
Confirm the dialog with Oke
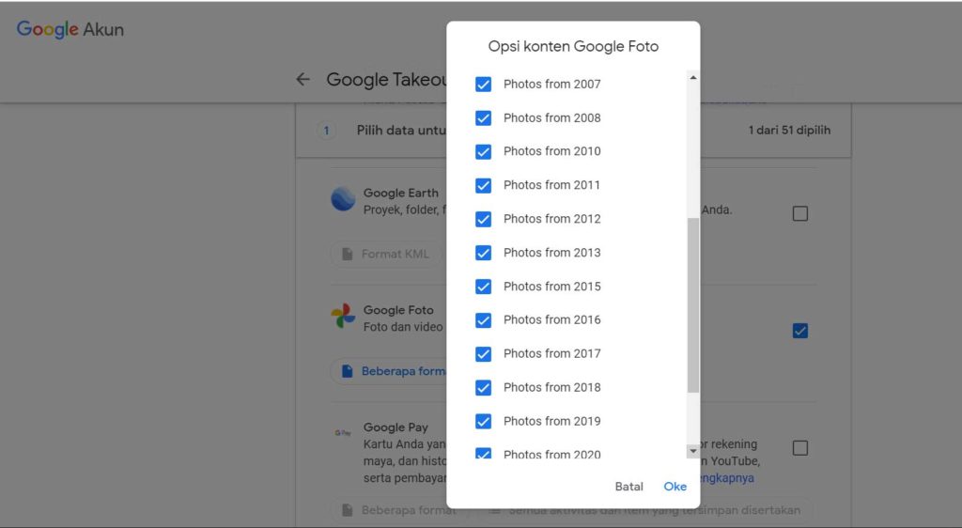(x=675, y=487)
